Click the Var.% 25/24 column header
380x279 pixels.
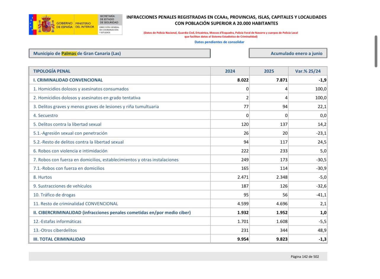[308, 71]
